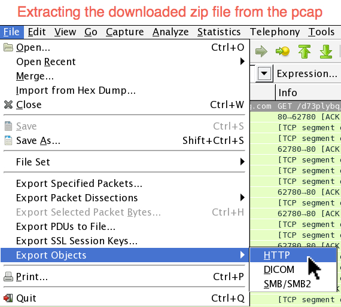Screen dimensions: 341x307
Task: Choose DICOM from Export Objects submenu
Action: tap(293, 269)
